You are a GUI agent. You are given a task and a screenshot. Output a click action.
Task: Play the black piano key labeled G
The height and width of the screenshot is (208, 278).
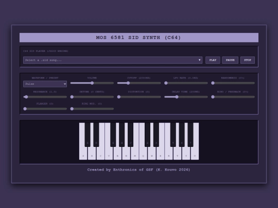click(x=113, y=135)
